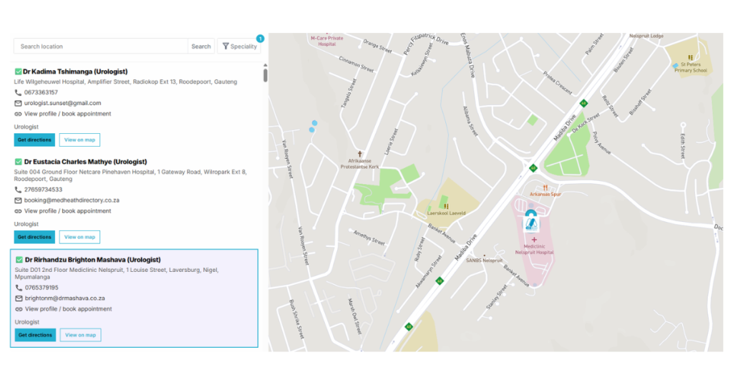The image size is (733, 385).
Task: Click verified check beside Dr Kadima Tshimanga
Action: pyautogui.click(x=18, y=72)
